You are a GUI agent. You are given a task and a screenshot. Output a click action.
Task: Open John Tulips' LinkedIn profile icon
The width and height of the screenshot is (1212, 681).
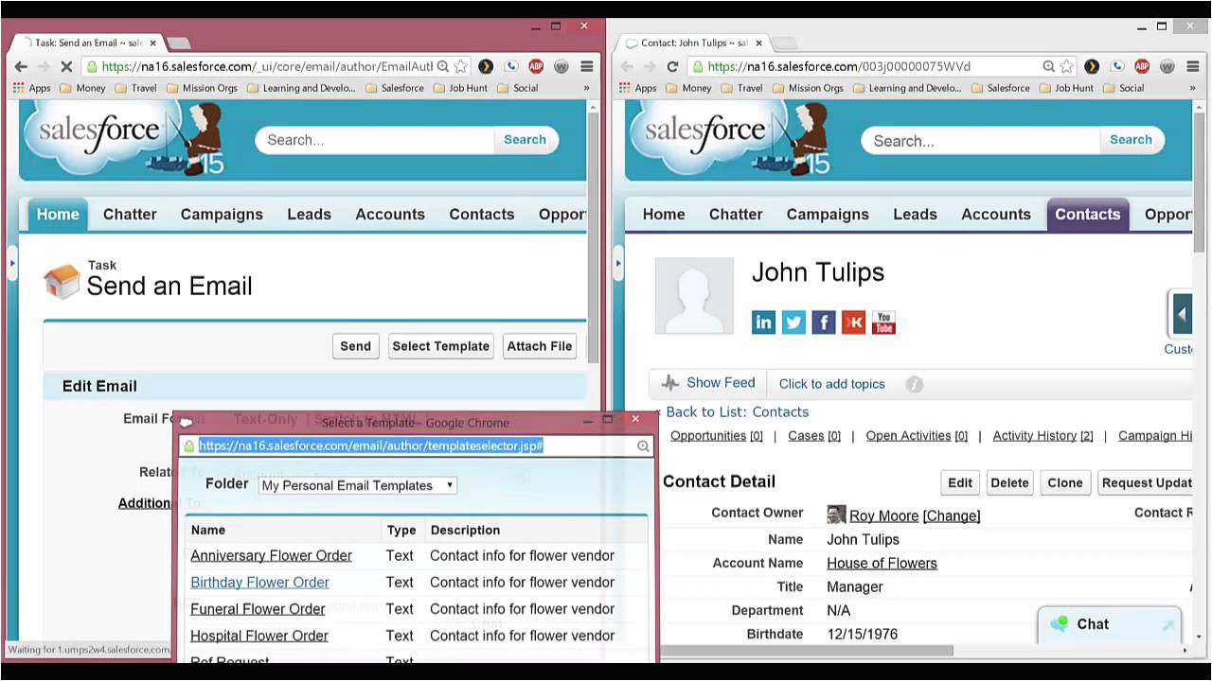tap(763, 323)
